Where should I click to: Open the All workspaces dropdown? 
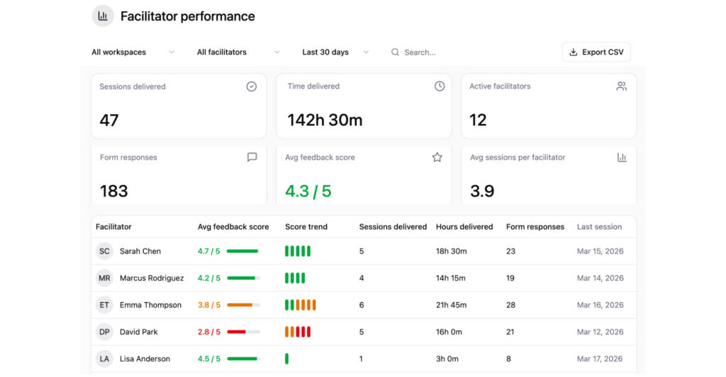tap(133, 52)
